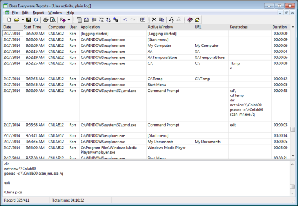The height and width of the screenshot is (206, 298).
Task: Open the Edit menu
Action: (25, 13)
